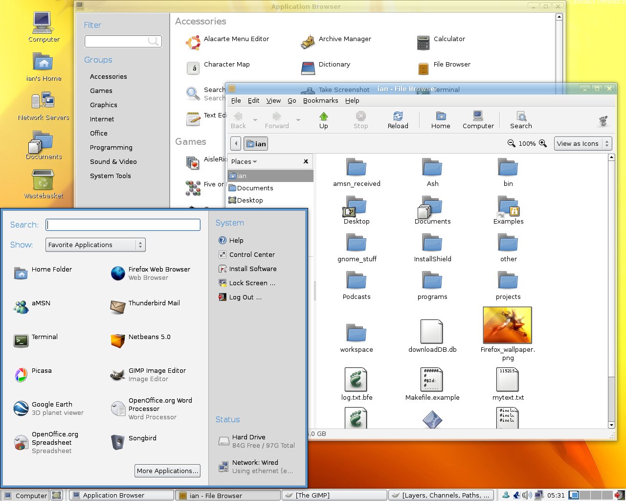The image size is (626, 501).
Task: Click the Up arrow toolbar icon
Action: [323, 116]
